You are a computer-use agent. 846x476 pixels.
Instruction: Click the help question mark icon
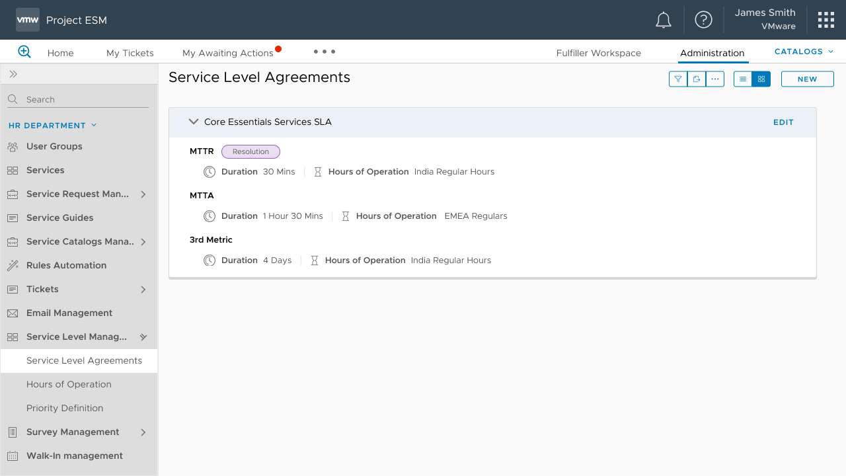[703, 20]
